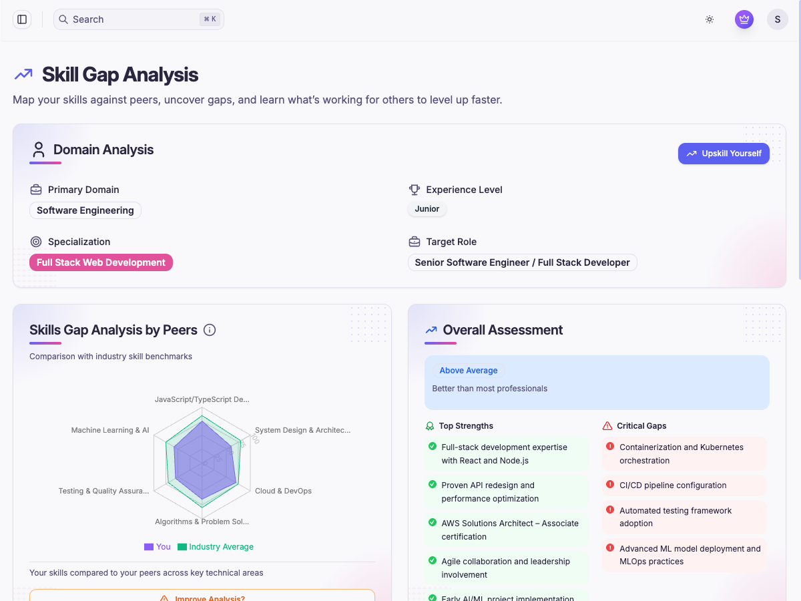
Task: Click the trending-up icon next to Overall Assessment
Action: tap(431, 329)
